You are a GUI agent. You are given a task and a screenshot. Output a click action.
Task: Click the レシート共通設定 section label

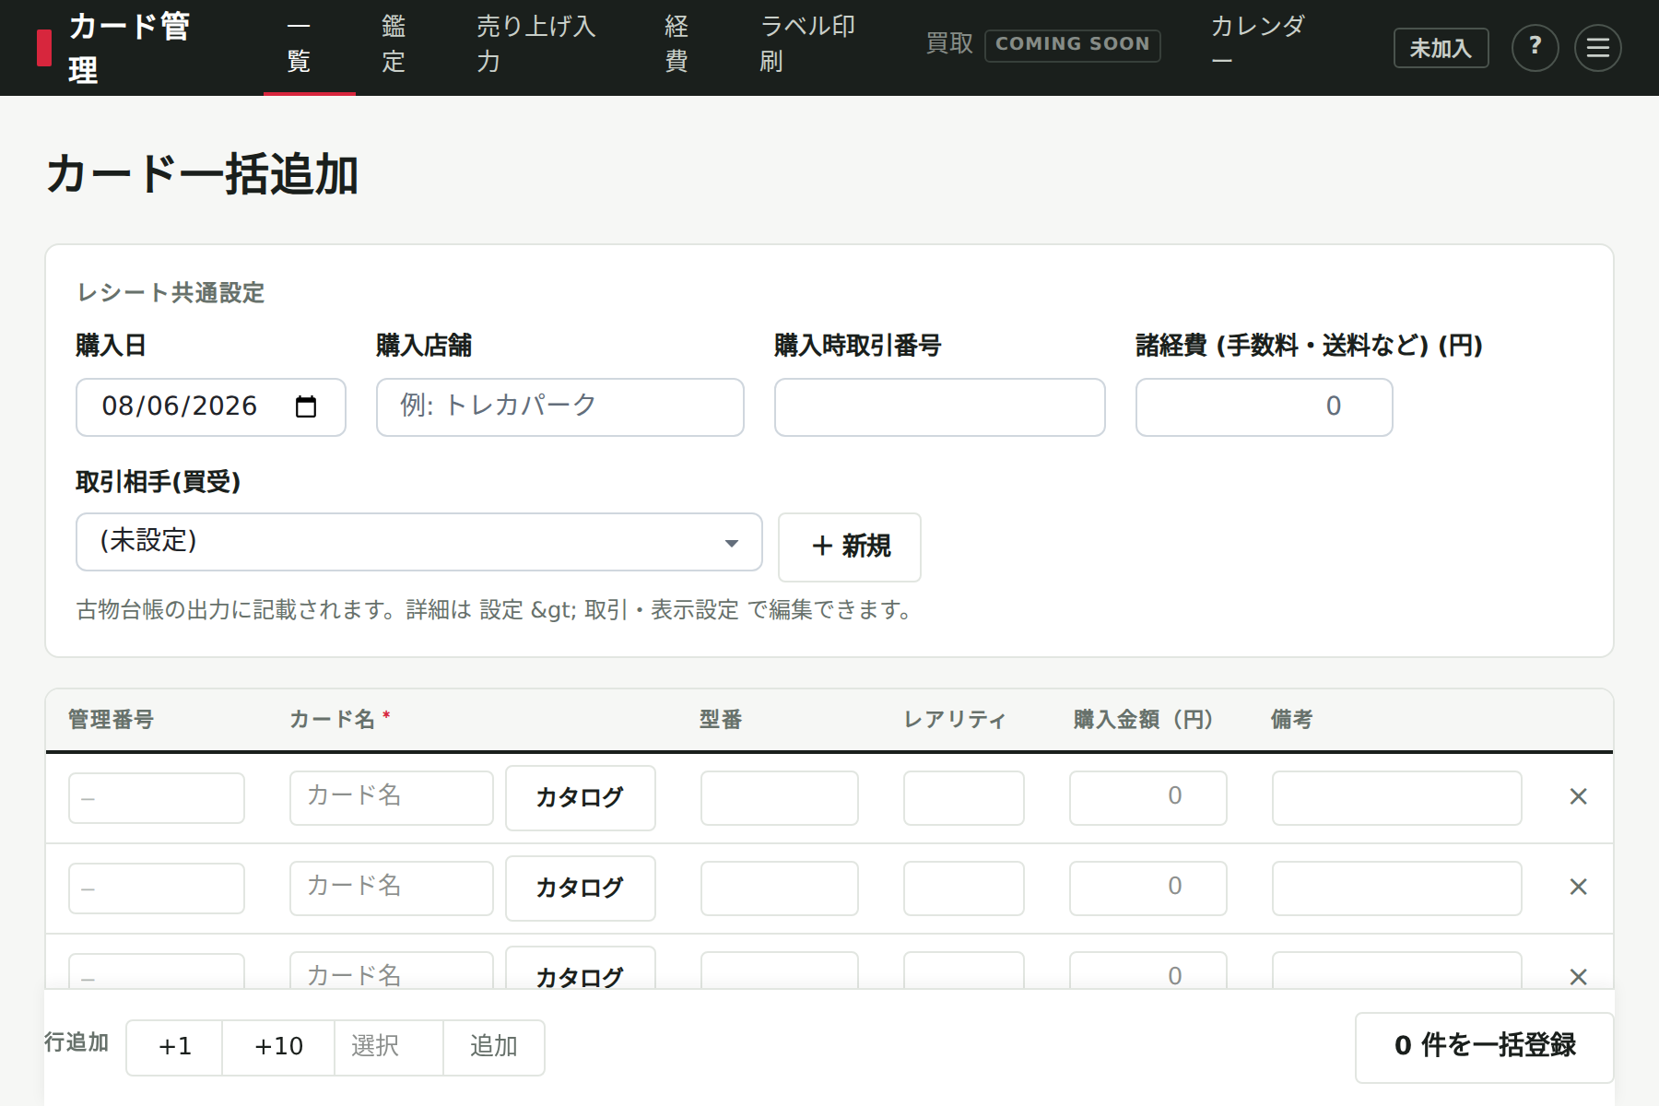171,293
